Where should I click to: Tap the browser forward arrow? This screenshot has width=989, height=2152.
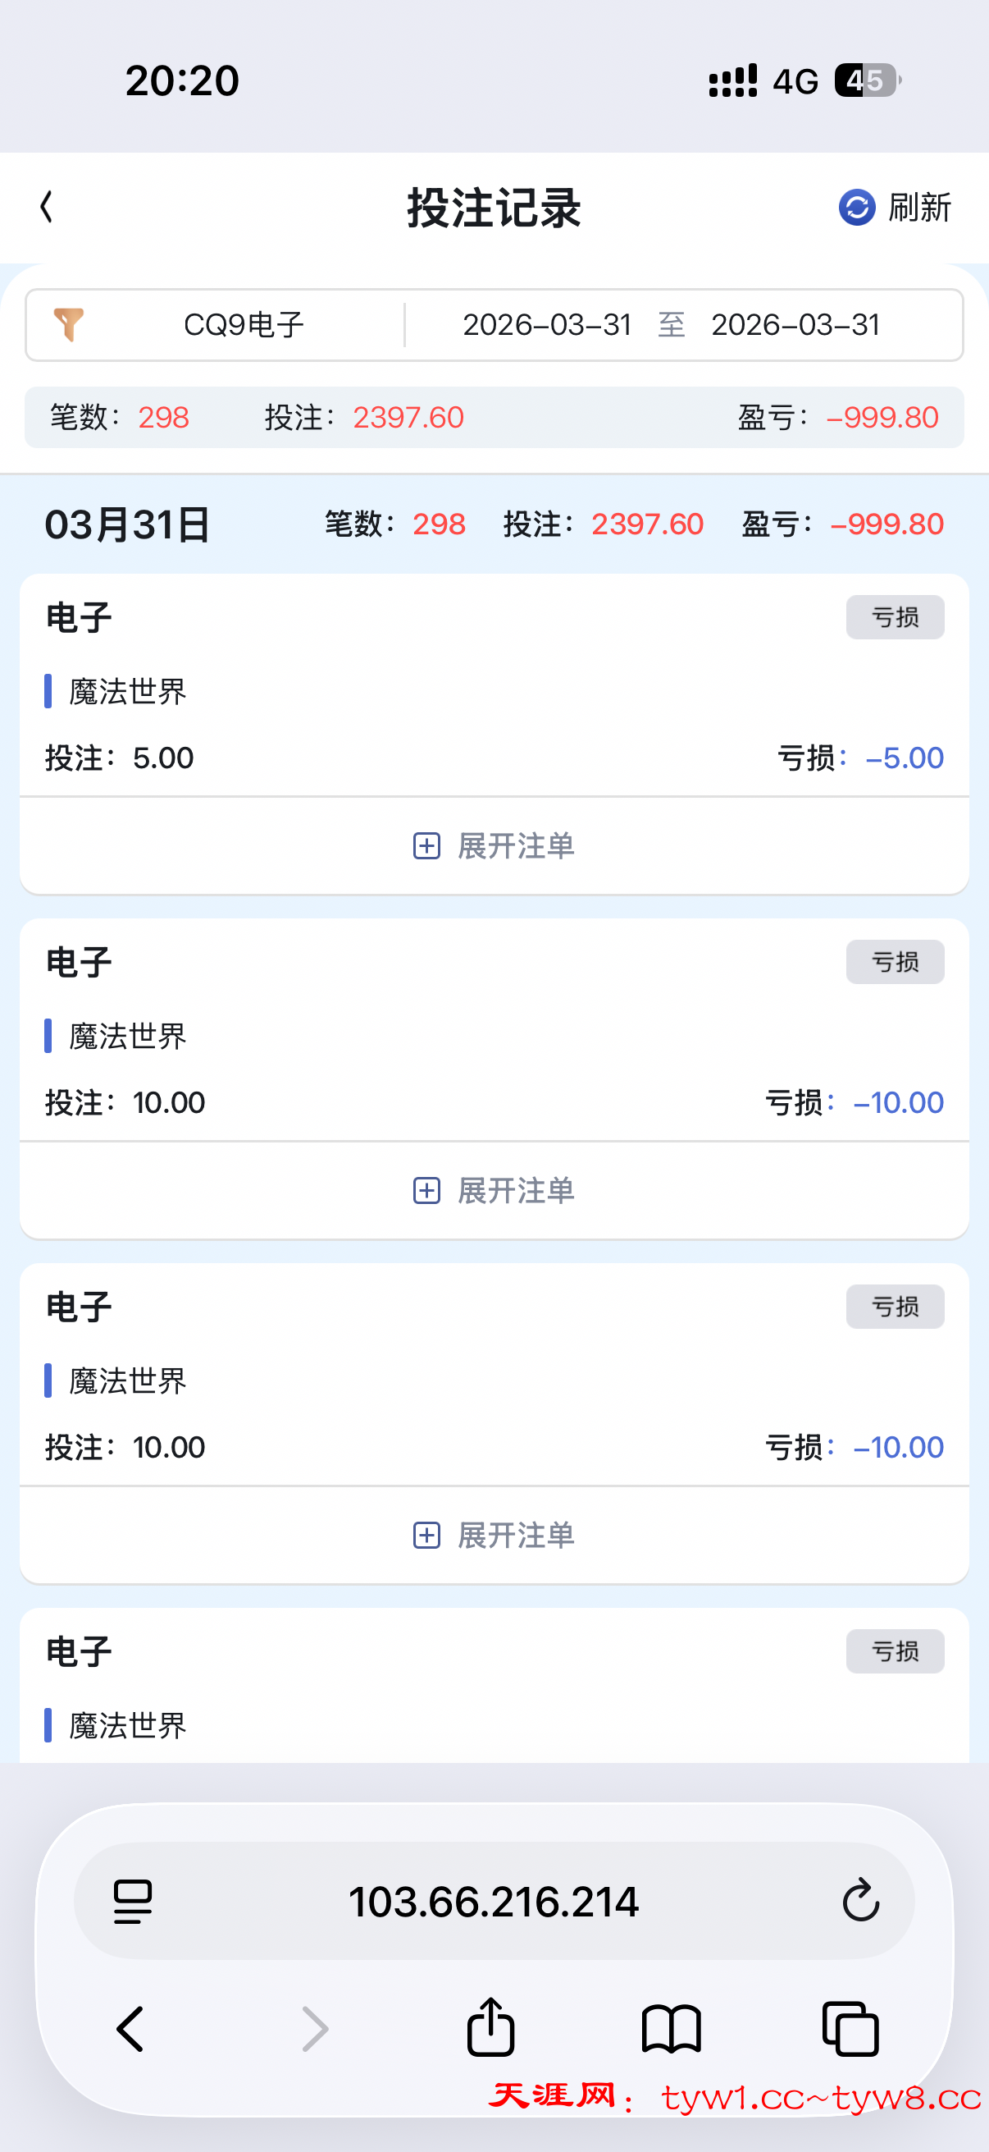(x=315, y=2028)
